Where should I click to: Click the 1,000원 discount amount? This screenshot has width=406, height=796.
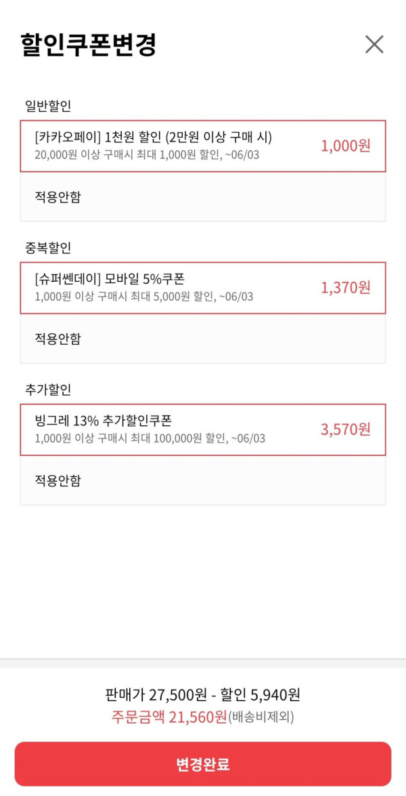coord(345,146)
